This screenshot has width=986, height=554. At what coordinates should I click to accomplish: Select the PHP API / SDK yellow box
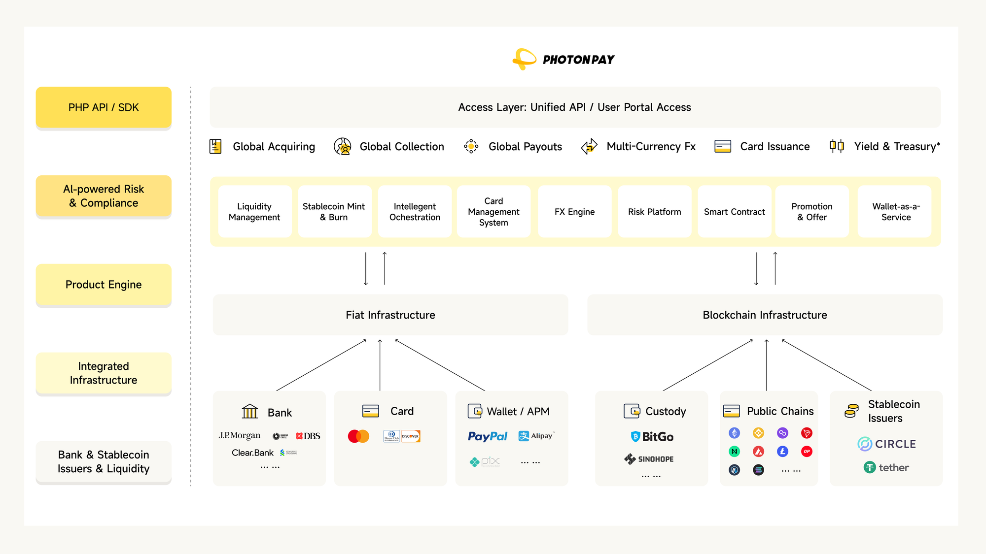pos(104,107)
